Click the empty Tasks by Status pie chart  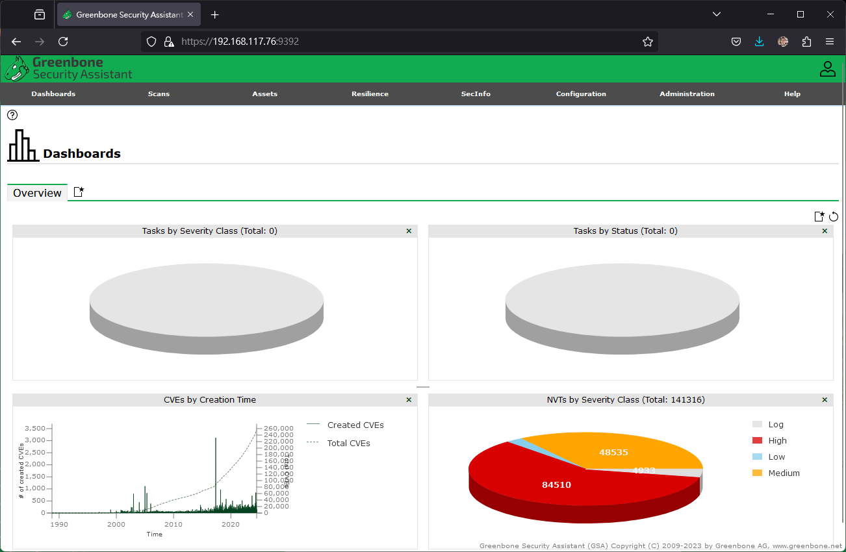tap(622, 308)
